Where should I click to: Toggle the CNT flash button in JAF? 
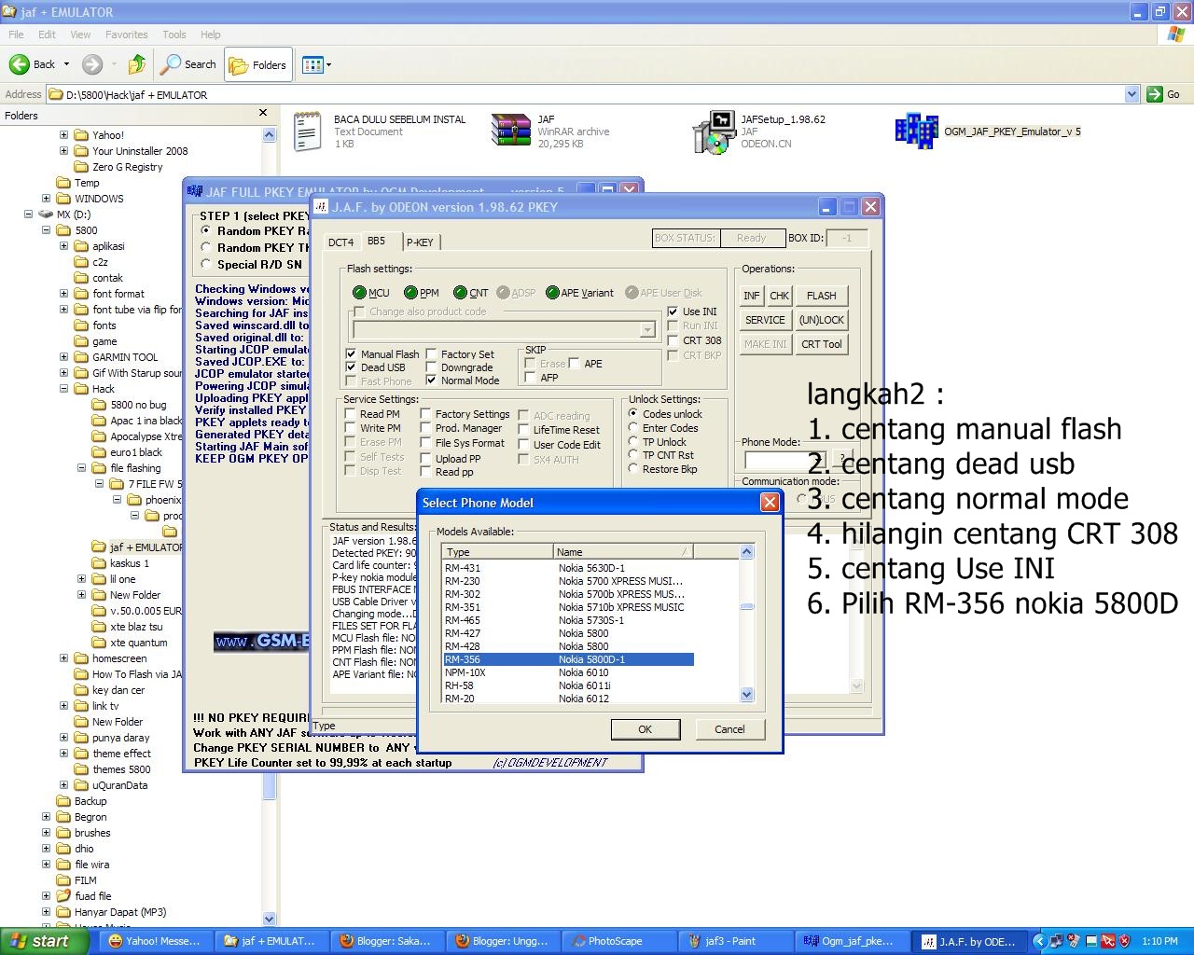pos(460,293)
